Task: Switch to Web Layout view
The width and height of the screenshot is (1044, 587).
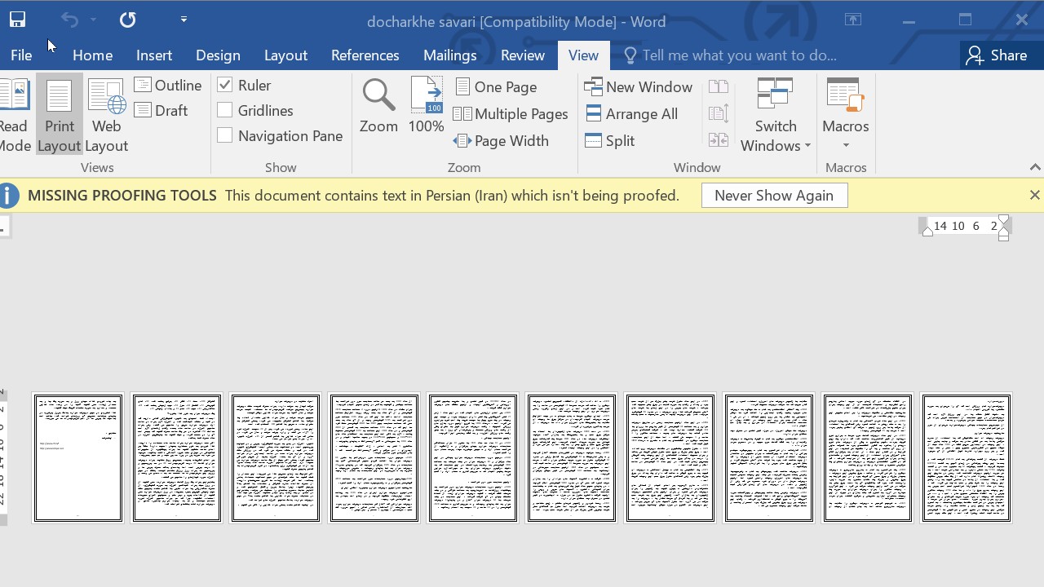Action: pos(107,116)
